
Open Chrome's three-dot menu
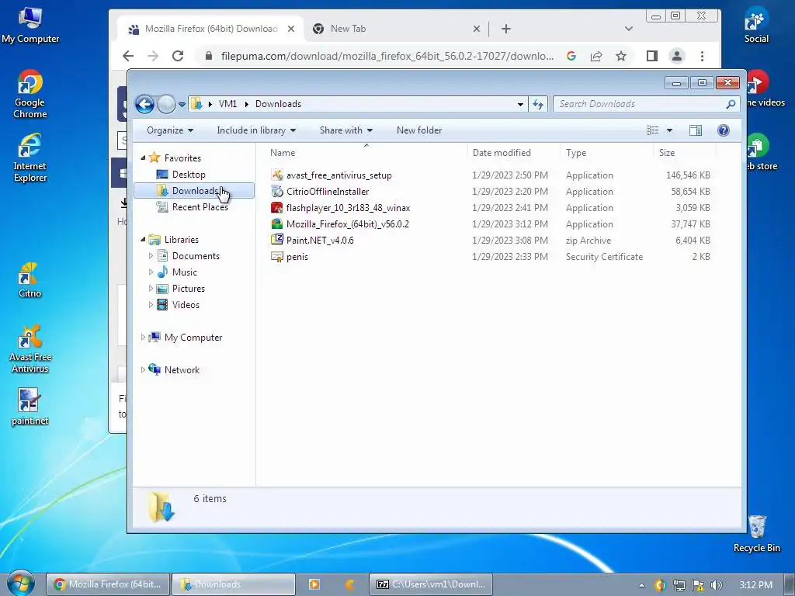pyautogui.click(x=702, y=56)
